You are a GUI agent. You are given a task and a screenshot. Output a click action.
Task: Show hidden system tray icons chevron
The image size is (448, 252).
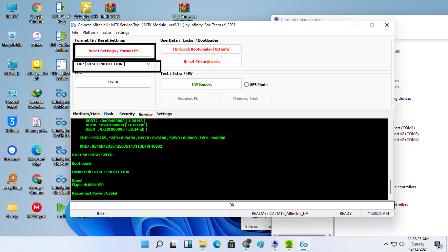point(387,244)
